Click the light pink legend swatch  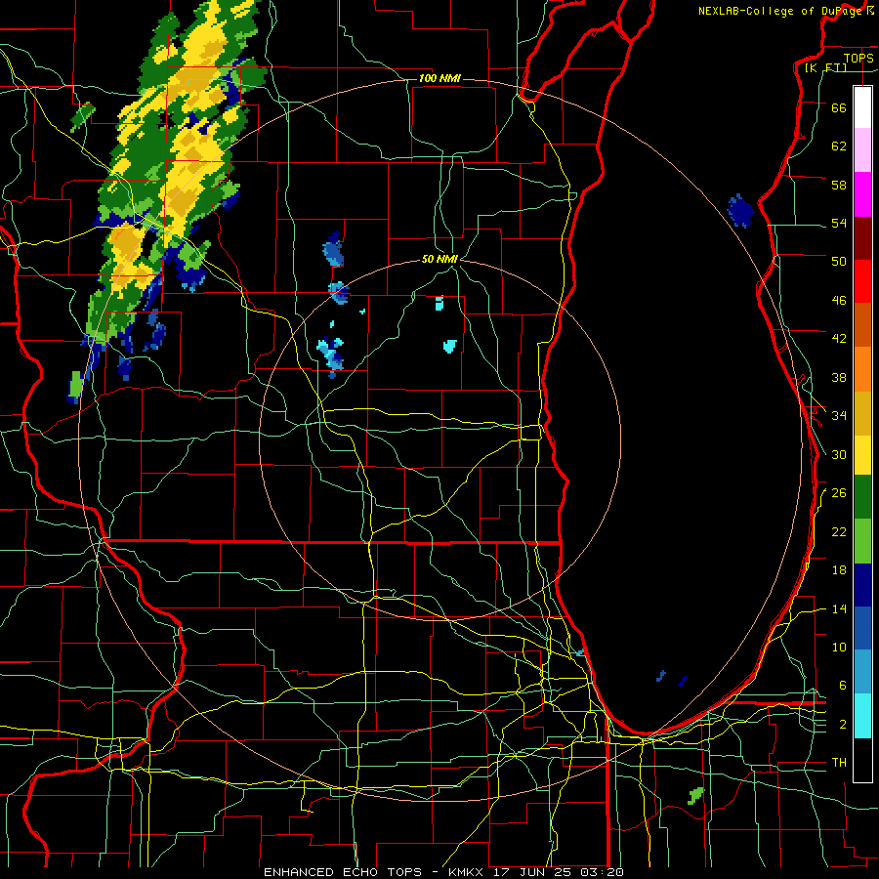click(x=862, y=149)
